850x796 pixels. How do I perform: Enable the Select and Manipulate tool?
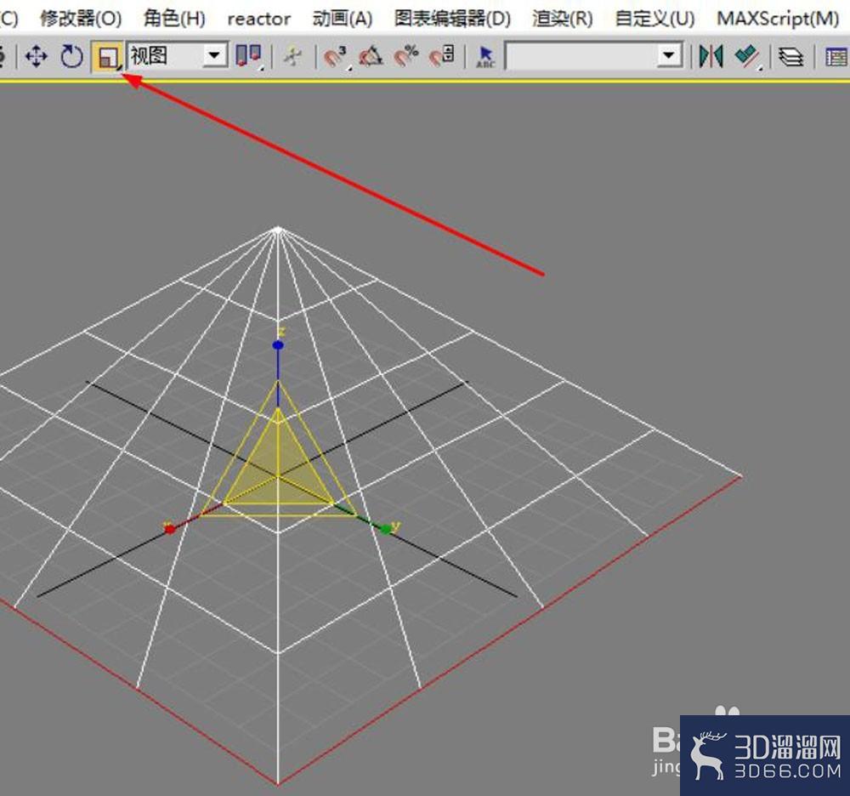click(293, 57)
